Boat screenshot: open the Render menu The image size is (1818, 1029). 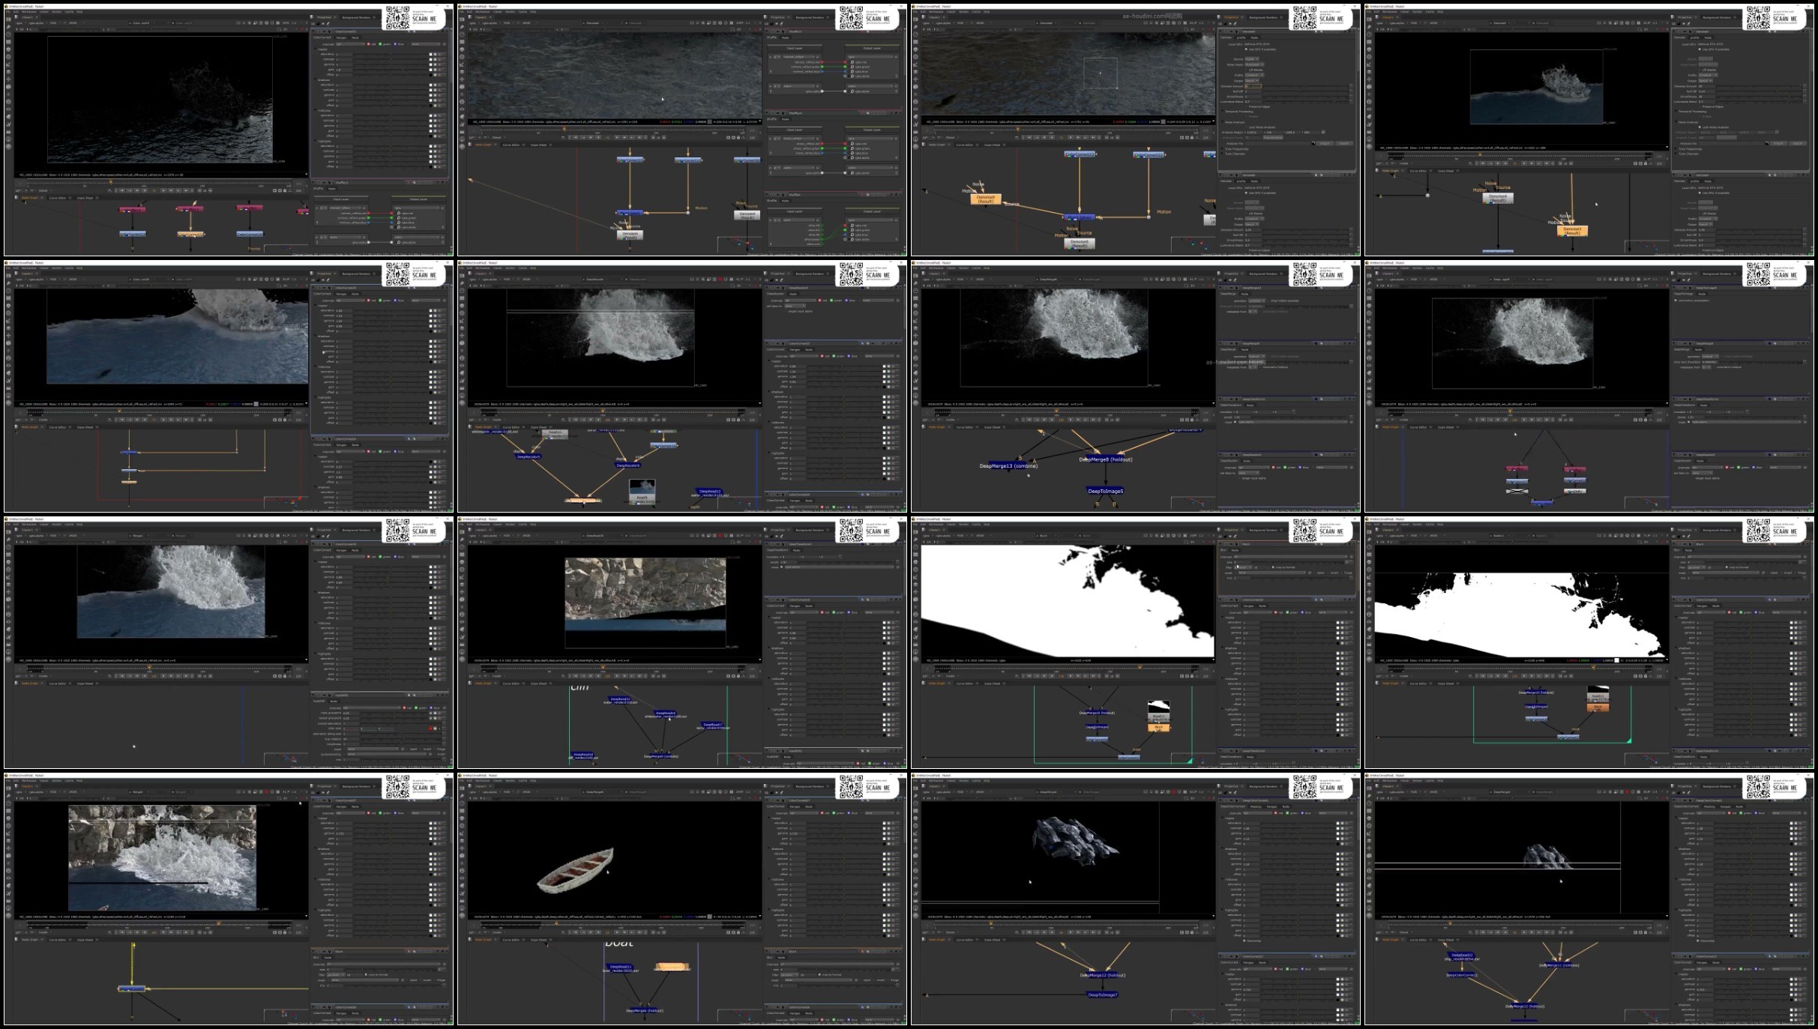click(x=510, y=780)
